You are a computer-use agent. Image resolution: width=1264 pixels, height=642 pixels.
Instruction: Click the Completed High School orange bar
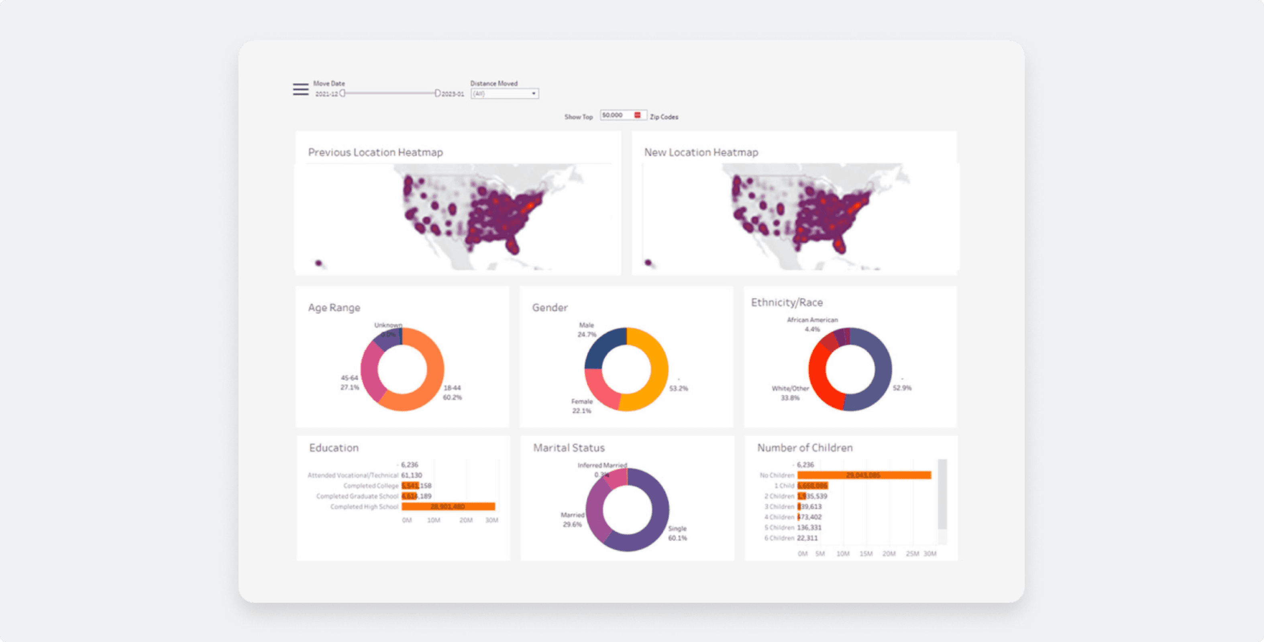pos(448,507)
